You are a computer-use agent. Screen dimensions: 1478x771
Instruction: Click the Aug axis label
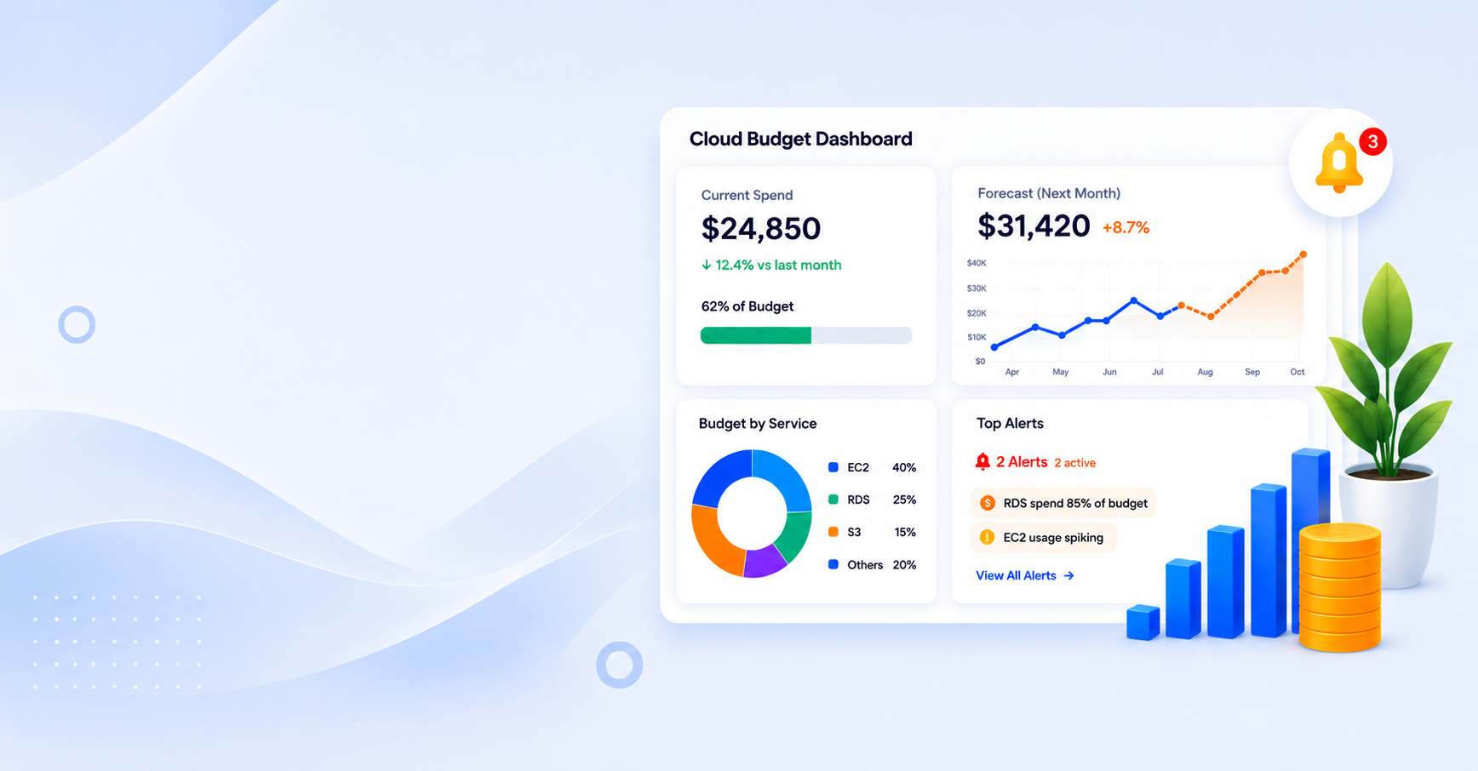tap(1205, 372)
